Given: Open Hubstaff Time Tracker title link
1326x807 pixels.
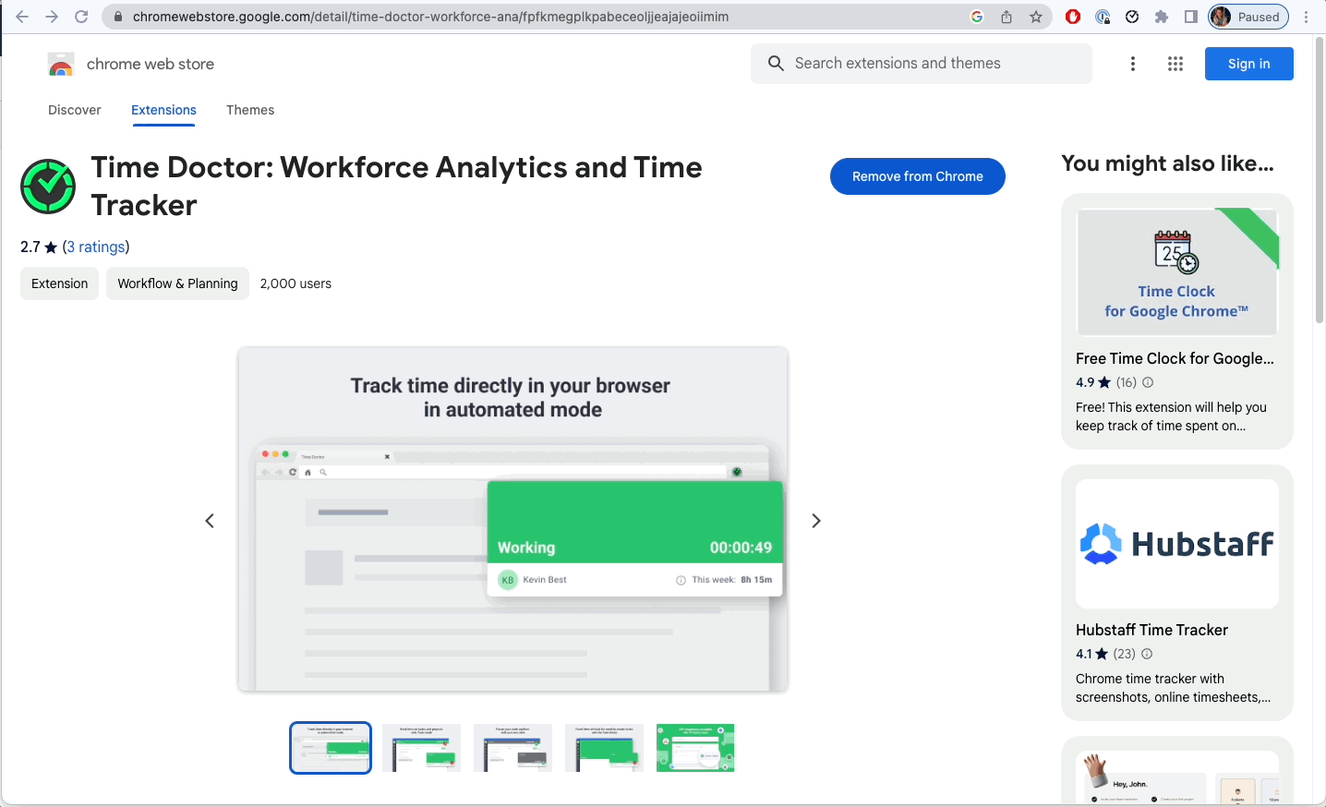Looking at the screenshot, I should click(1151, 630).
